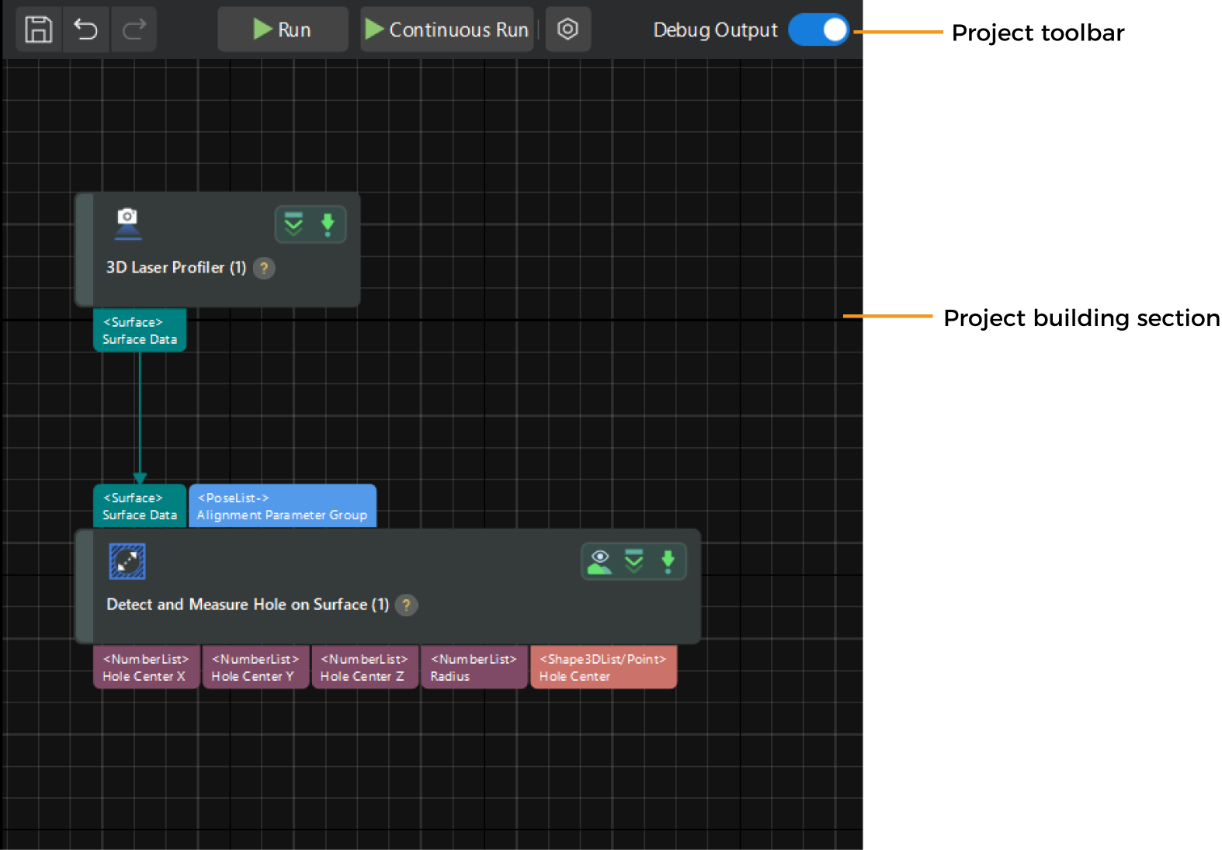Click the Radius output port
This screenshot has width=1222, height=850.
pos(474,668)
